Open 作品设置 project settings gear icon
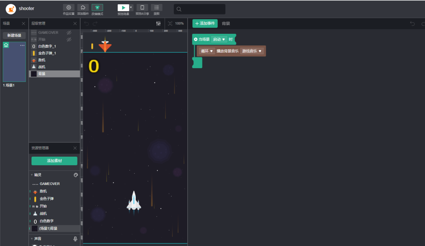The height and width of the screenshot is (246, 425). point(68,7)
